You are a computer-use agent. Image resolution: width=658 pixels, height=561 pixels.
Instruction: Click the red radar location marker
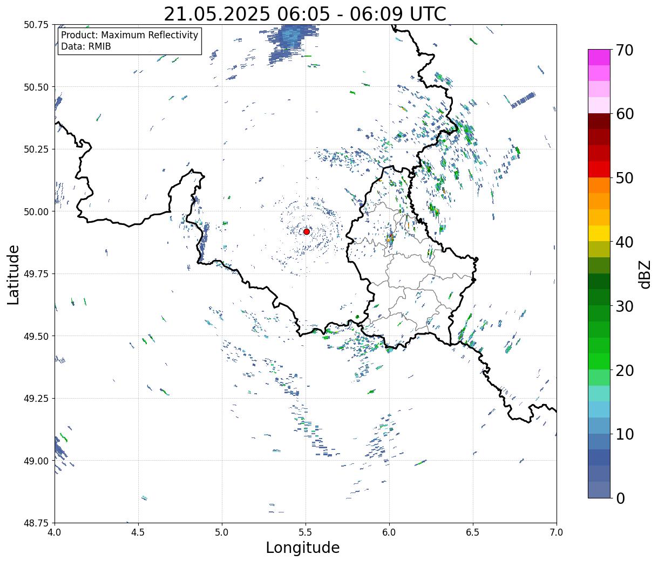pos(306,231)
